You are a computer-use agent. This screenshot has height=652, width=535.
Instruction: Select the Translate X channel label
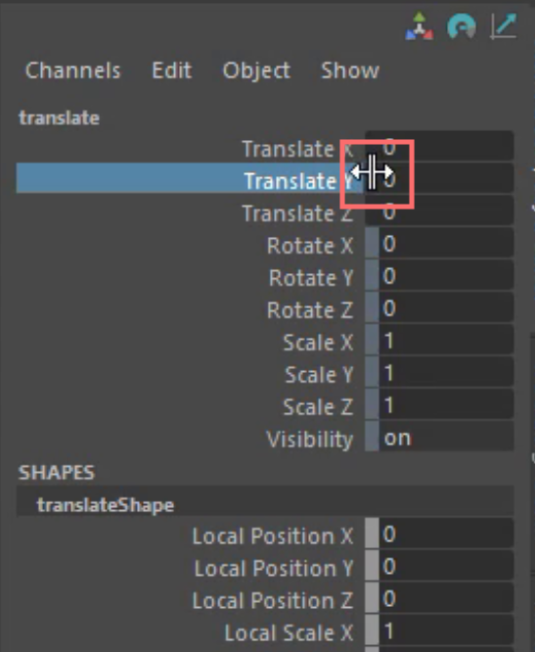tap(297, 149)
